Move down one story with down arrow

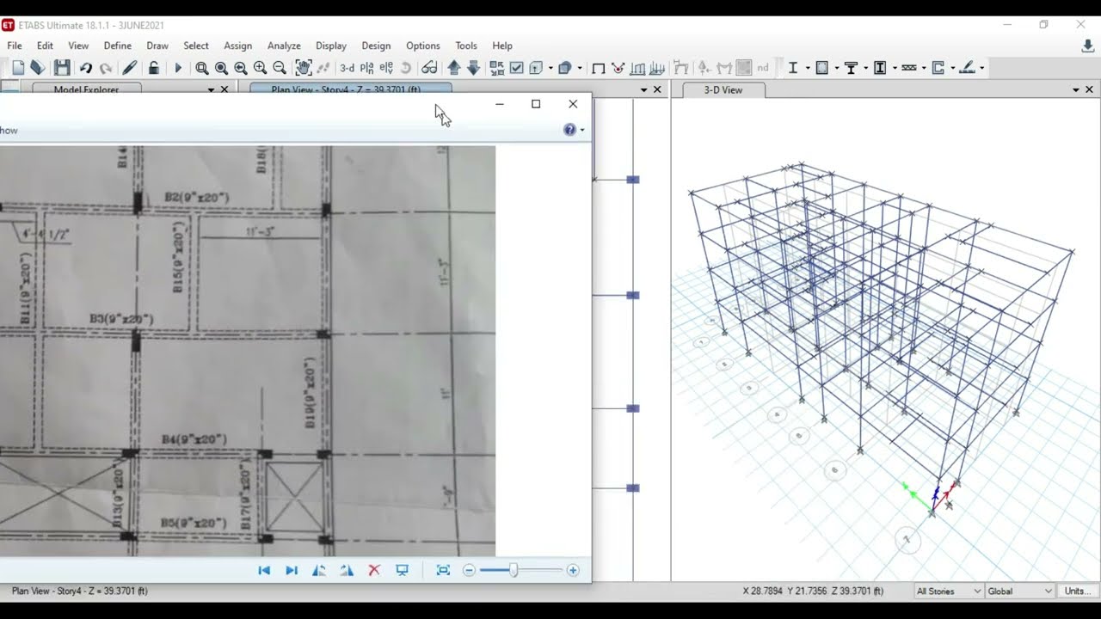(473, 68)
